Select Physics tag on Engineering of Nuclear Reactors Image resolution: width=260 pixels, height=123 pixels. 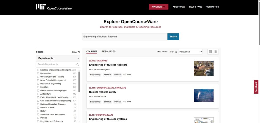click(x=118, y=75)
